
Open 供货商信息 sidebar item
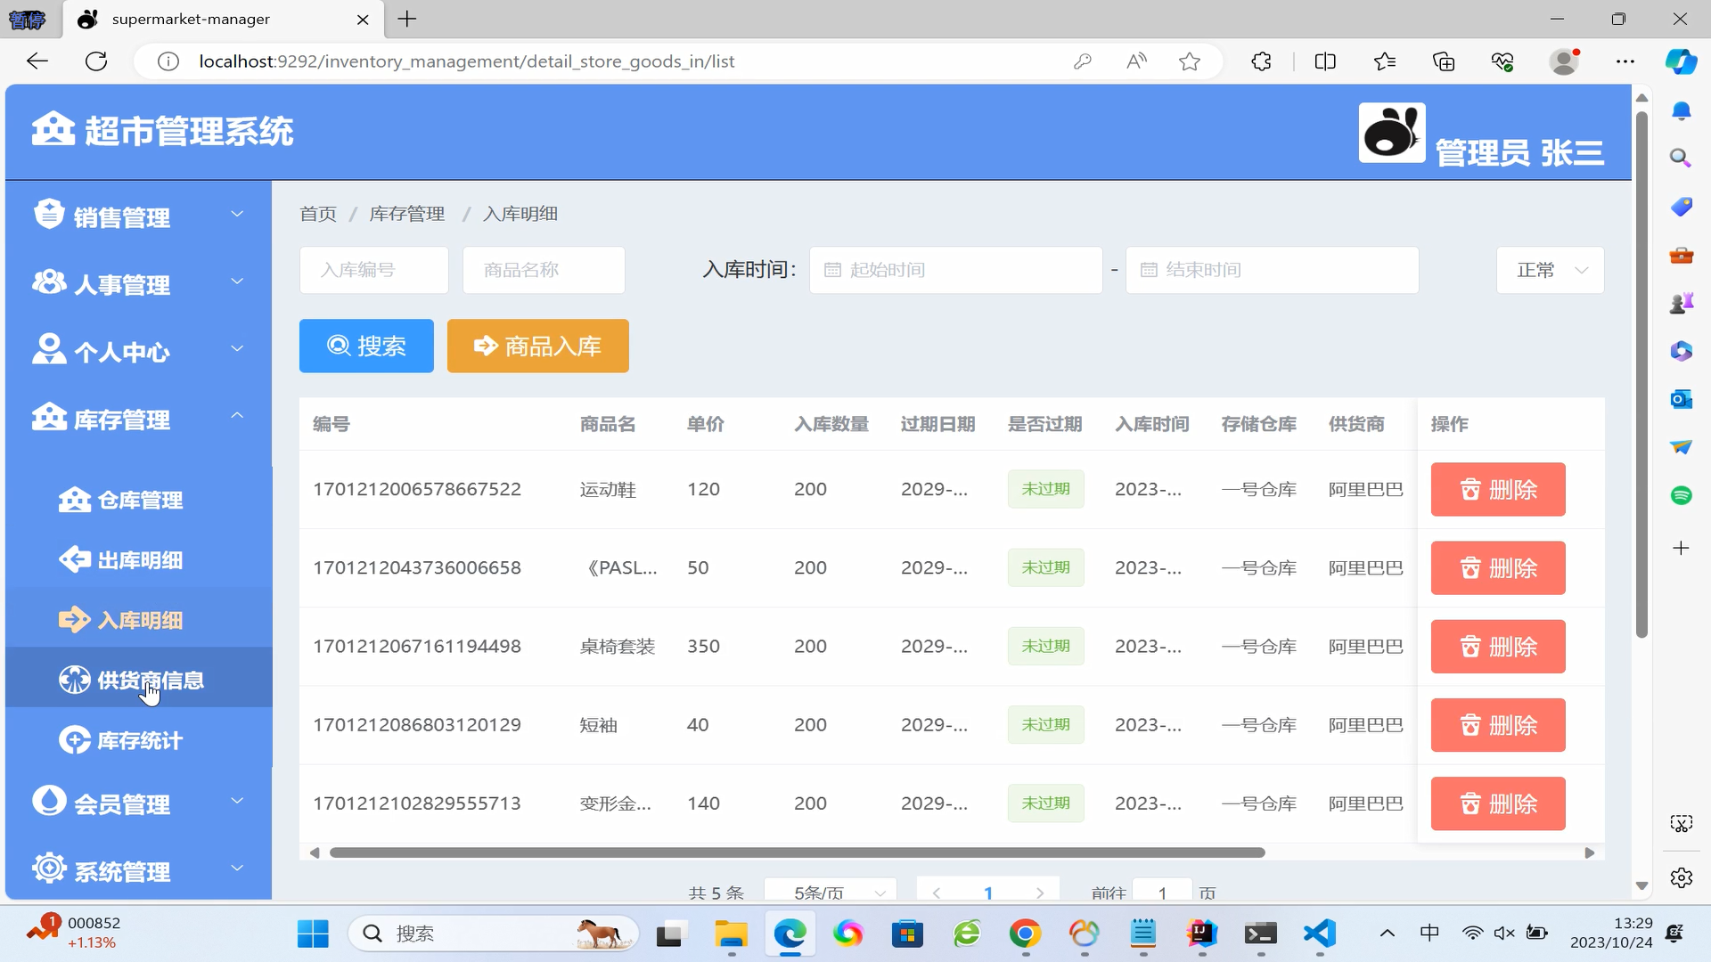pos(150,681)
